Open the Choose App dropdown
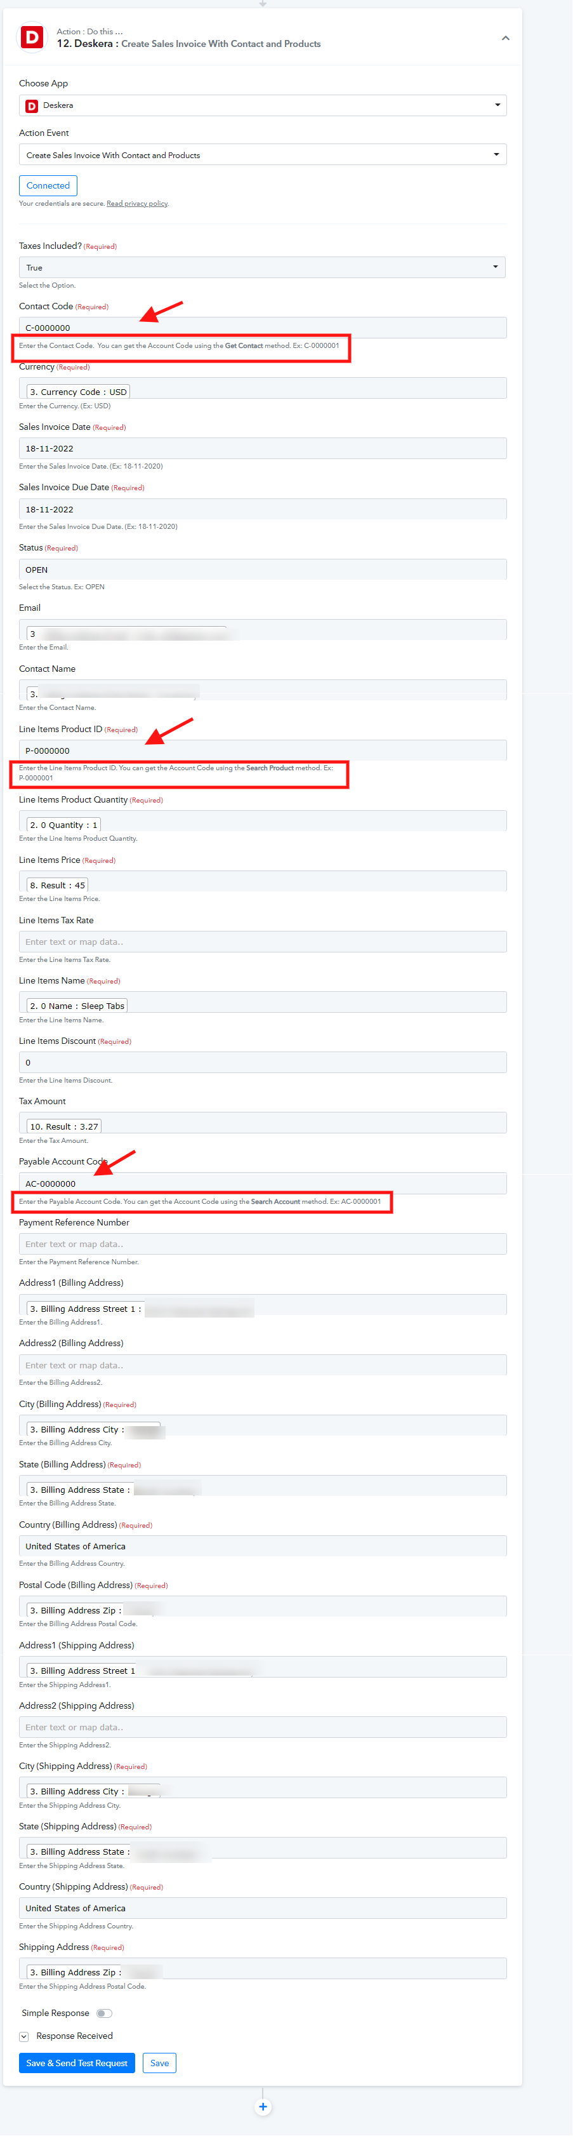The image size is (573, 2136). [x=262, y=105]
